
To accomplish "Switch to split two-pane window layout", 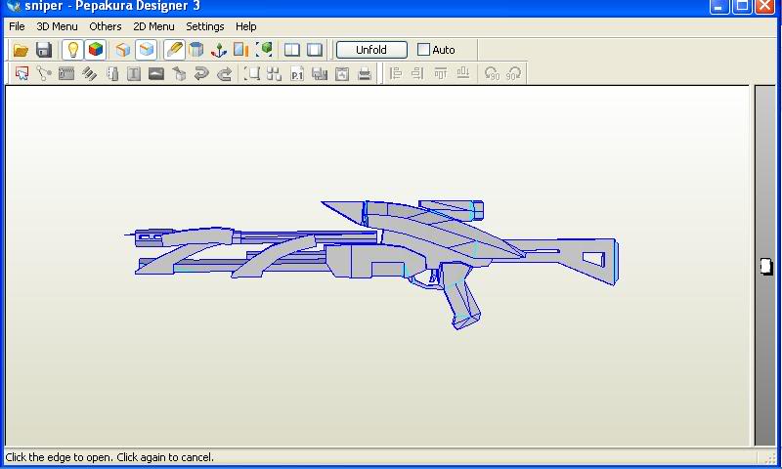I will click(x=291, y=50).
